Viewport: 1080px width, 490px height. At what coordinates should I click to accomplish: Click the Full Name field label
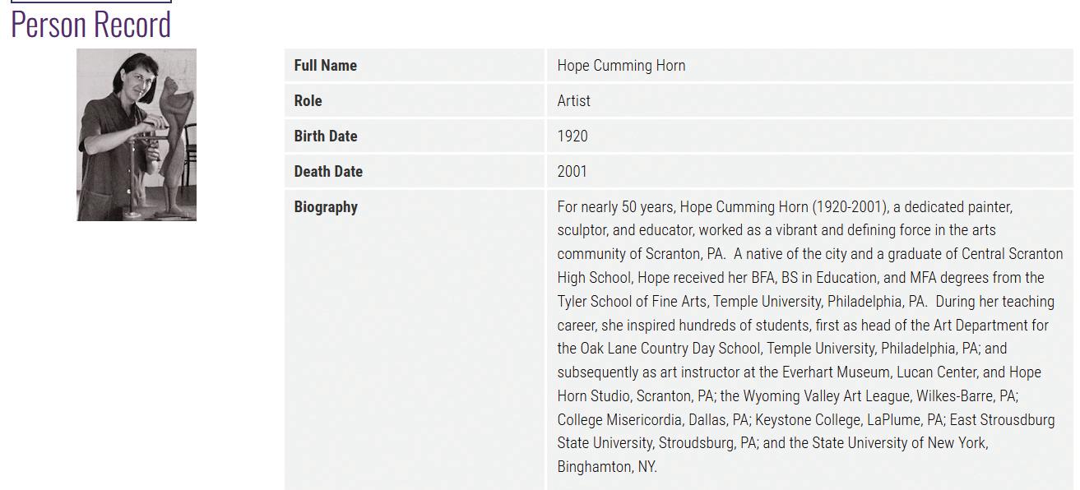tap(325, 66)
